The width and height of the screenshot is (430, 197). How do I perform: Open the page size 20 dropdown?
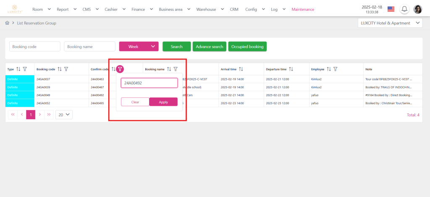(64, 114)
